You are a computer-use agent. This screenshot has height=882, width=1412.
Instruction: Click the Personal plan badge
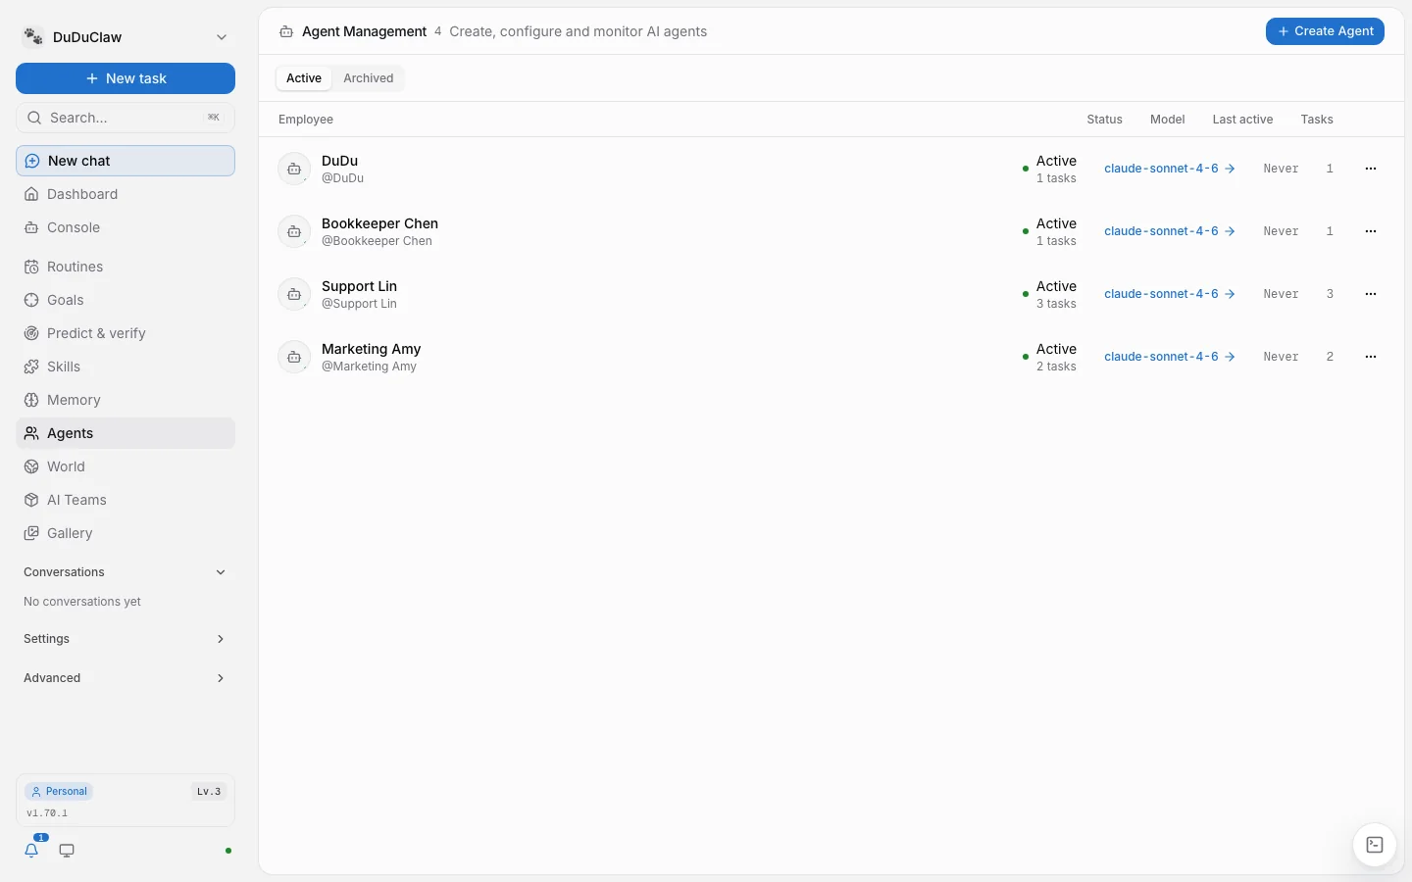coord(59,792)
